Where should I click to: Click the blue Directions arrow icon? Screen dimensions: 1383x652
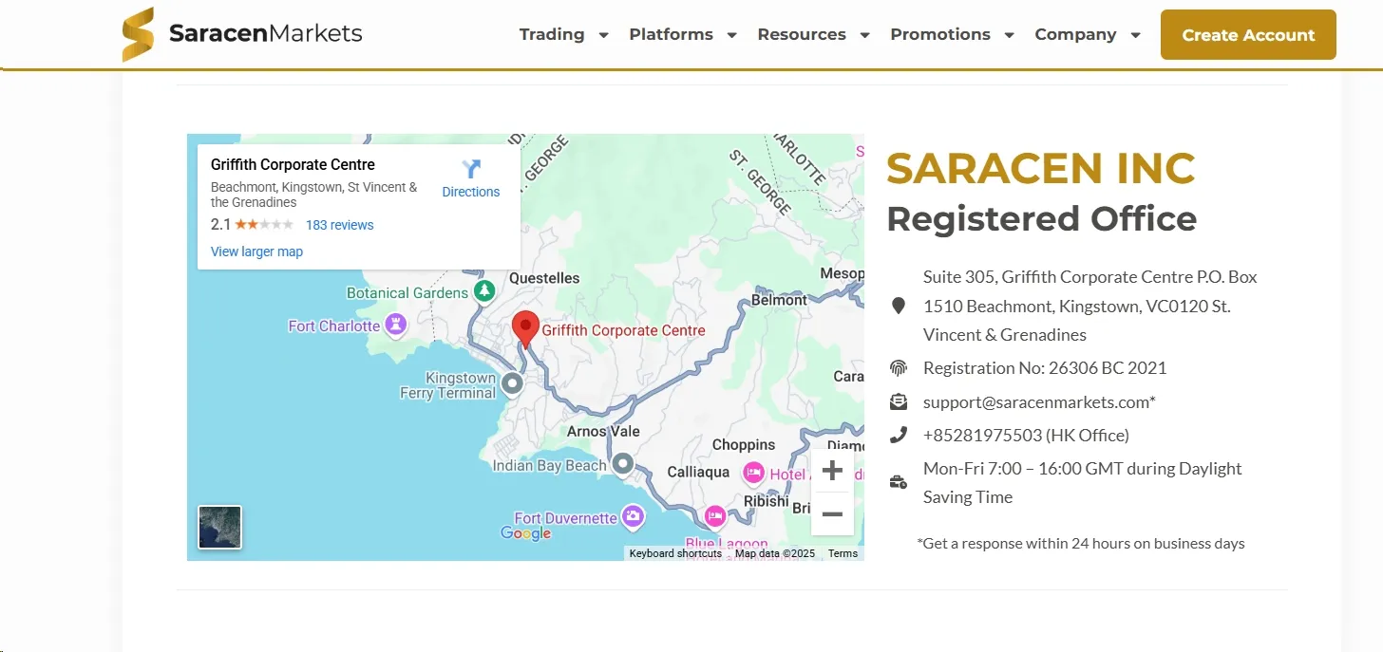coord(471,169)
